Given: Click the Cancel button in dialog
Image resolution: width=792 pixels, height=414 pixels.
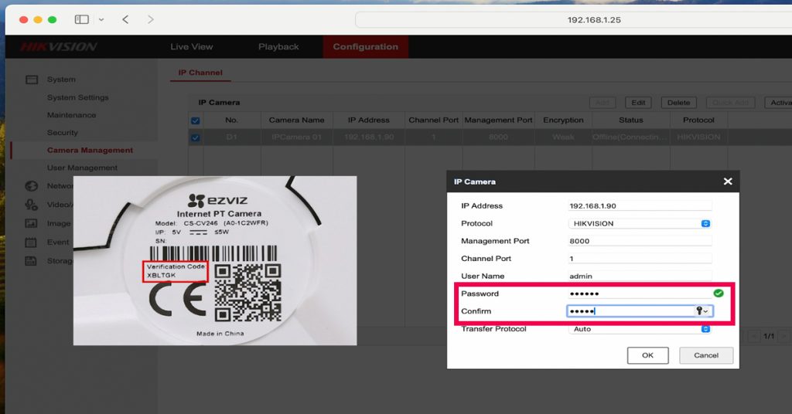Looking at the screenshot, I should [705, 355].
